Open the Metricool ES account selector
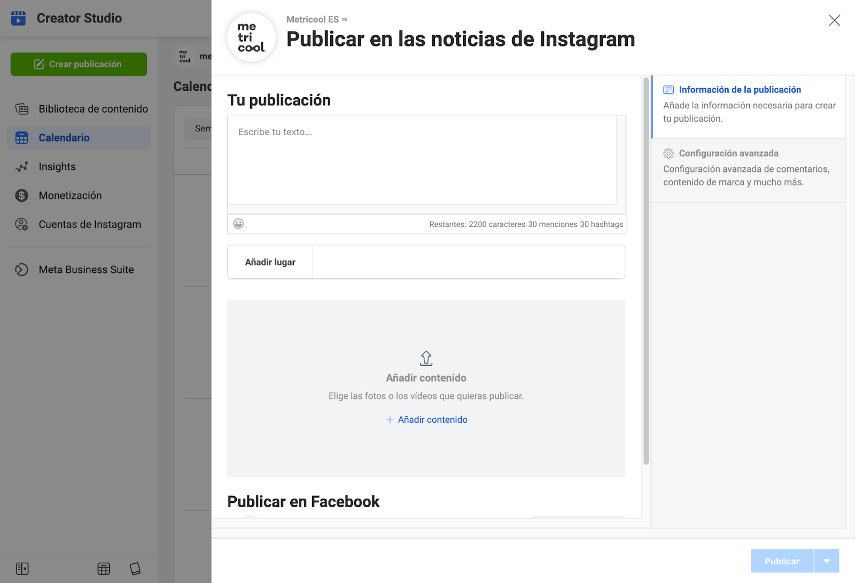The image size is (855, 583). point(316,19)
